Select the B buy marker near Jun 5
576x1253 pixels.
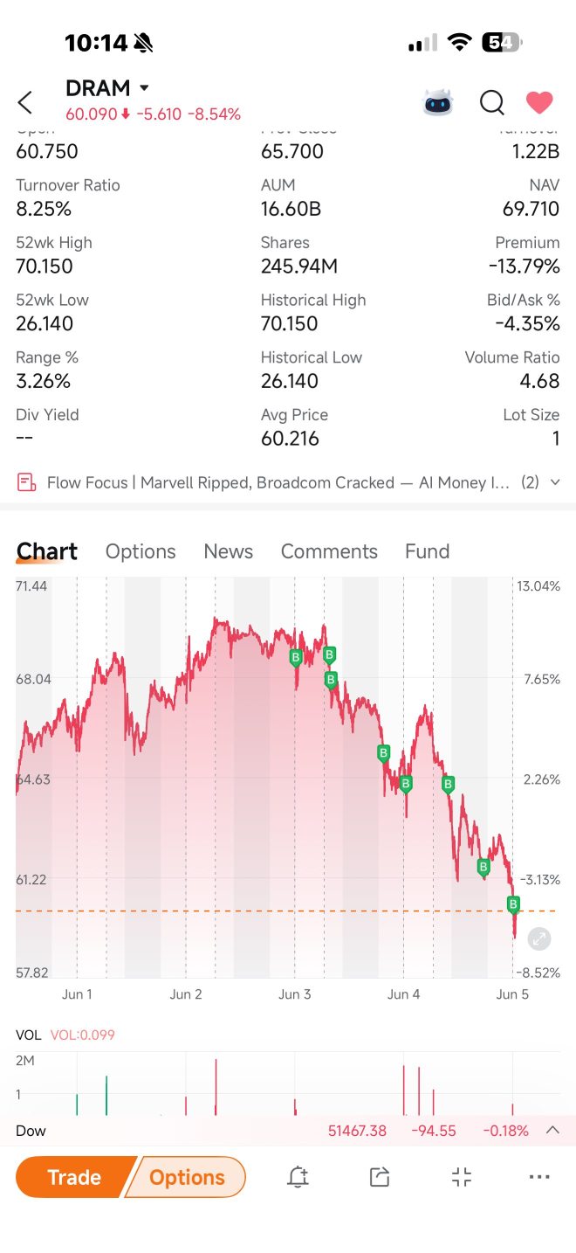point(513,904)
